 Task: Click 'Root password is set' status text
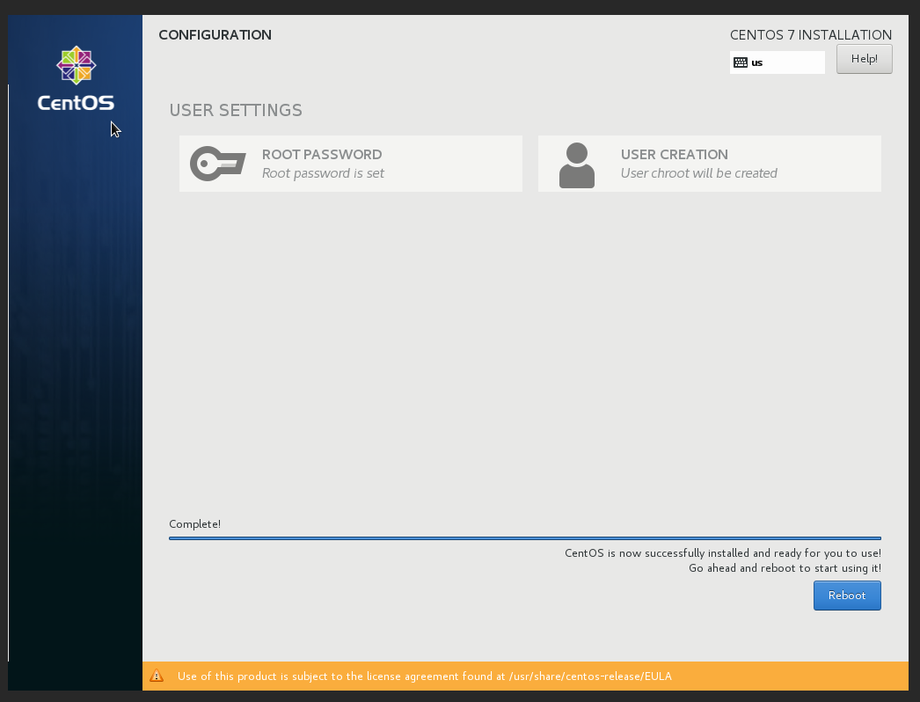pyautogui.click(x=323, y=173)
